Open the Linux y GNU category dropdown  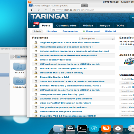pyautogui.click(x=97, y=39)
